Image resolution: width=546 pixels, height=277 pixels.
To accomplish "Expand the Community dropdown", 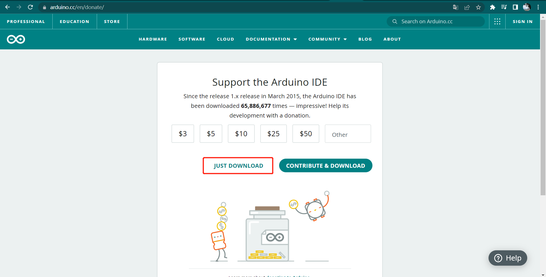I will coord(327,39).
